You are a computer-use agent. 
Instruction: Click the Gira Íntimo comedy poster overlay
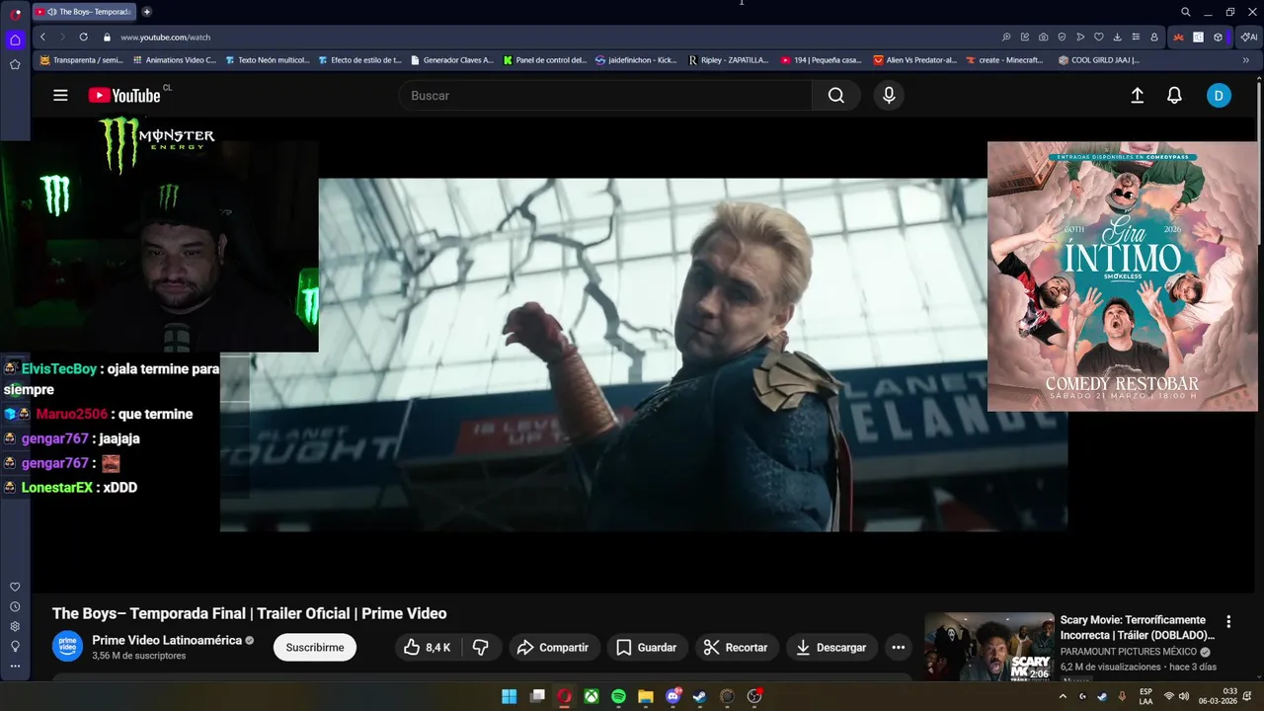[x=1123, y=276]
